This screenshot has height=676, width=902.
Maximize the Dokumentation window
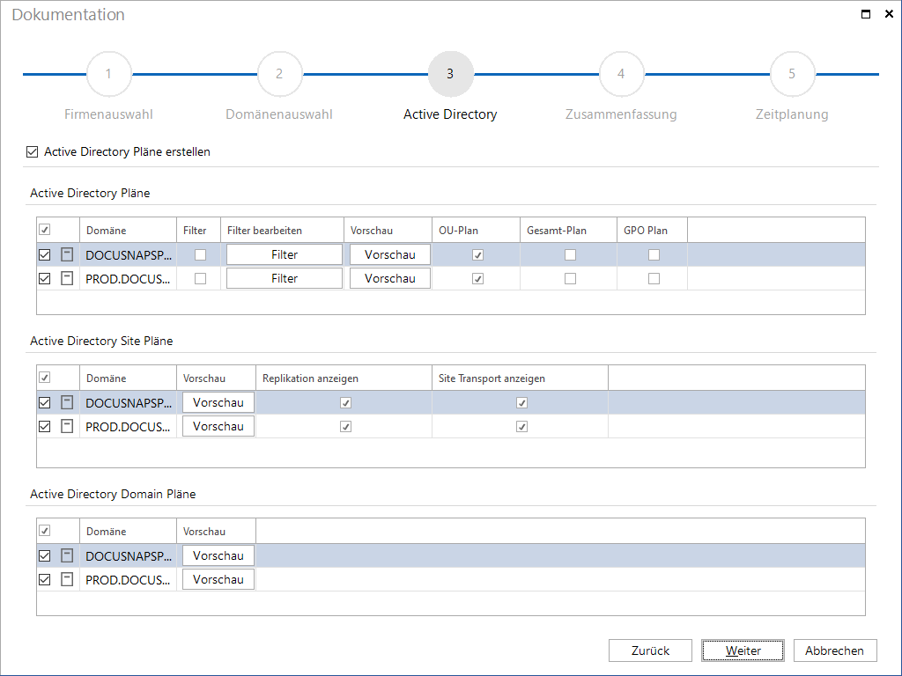pos(866,14)
